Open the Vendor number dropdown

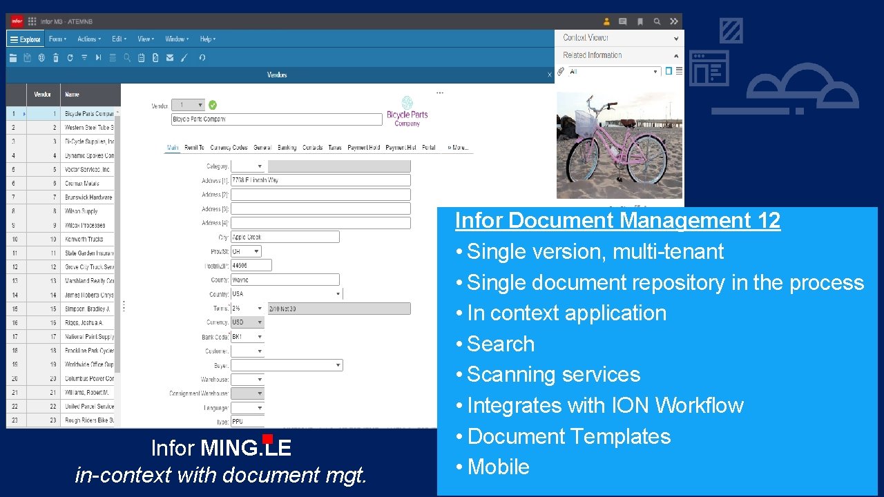(200, 106)
